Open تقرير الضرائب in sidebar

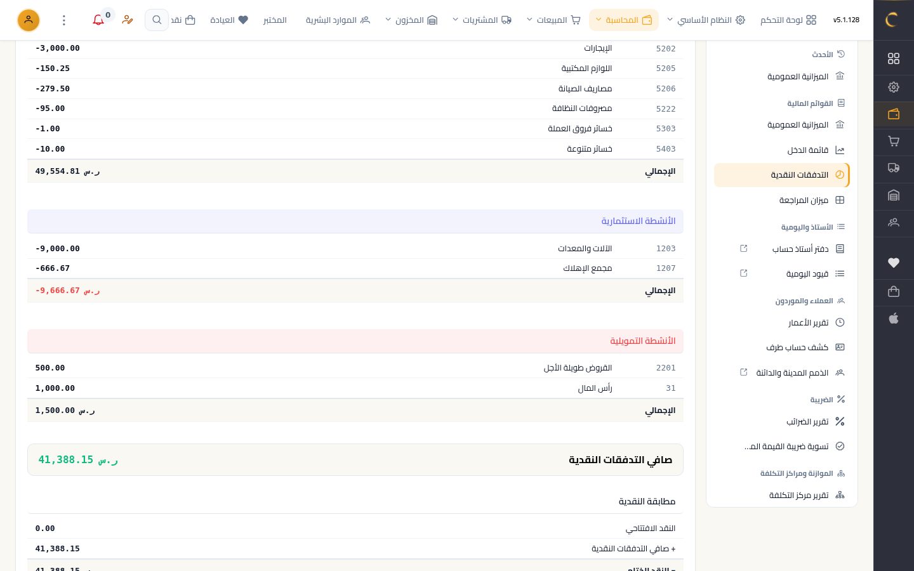[x=782, y=422]
